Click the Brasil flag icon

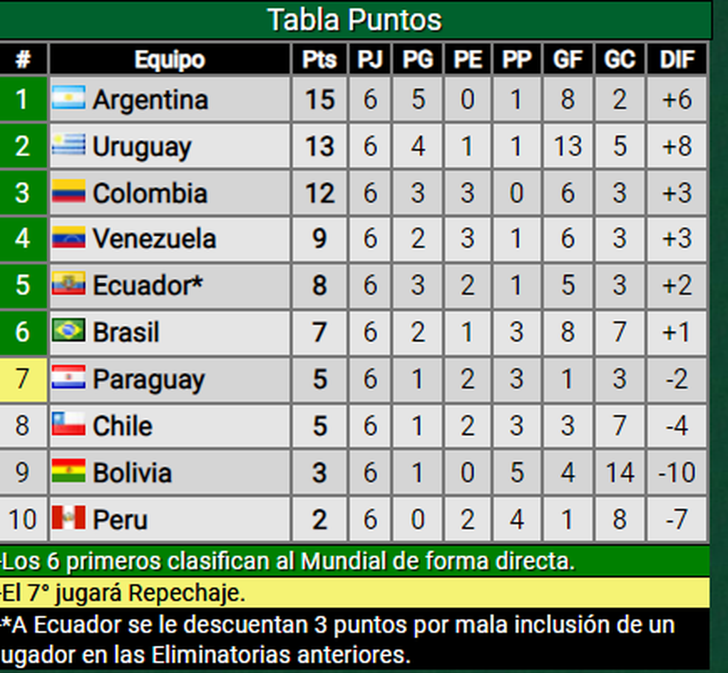click(68, 331)
